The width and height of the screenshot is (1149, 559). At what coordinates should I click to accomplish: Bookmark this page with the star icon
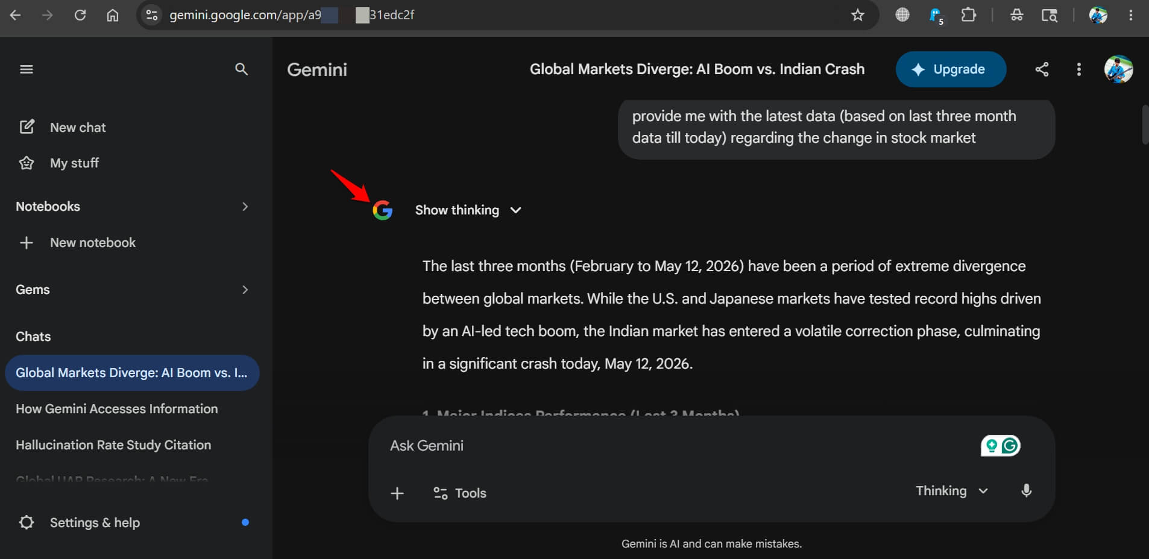[858, 15]
